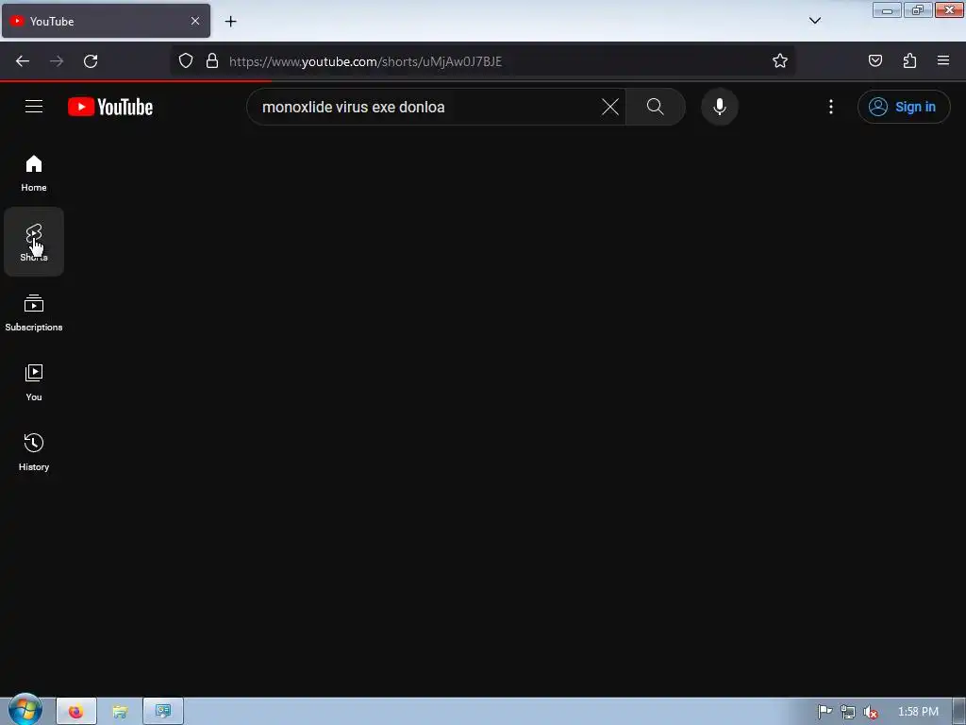Save page to Pocket
The image size is (966, 725).
tap(875, 60)
